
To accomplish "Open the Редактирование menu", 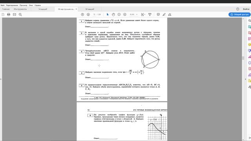I will click(12, 5).
